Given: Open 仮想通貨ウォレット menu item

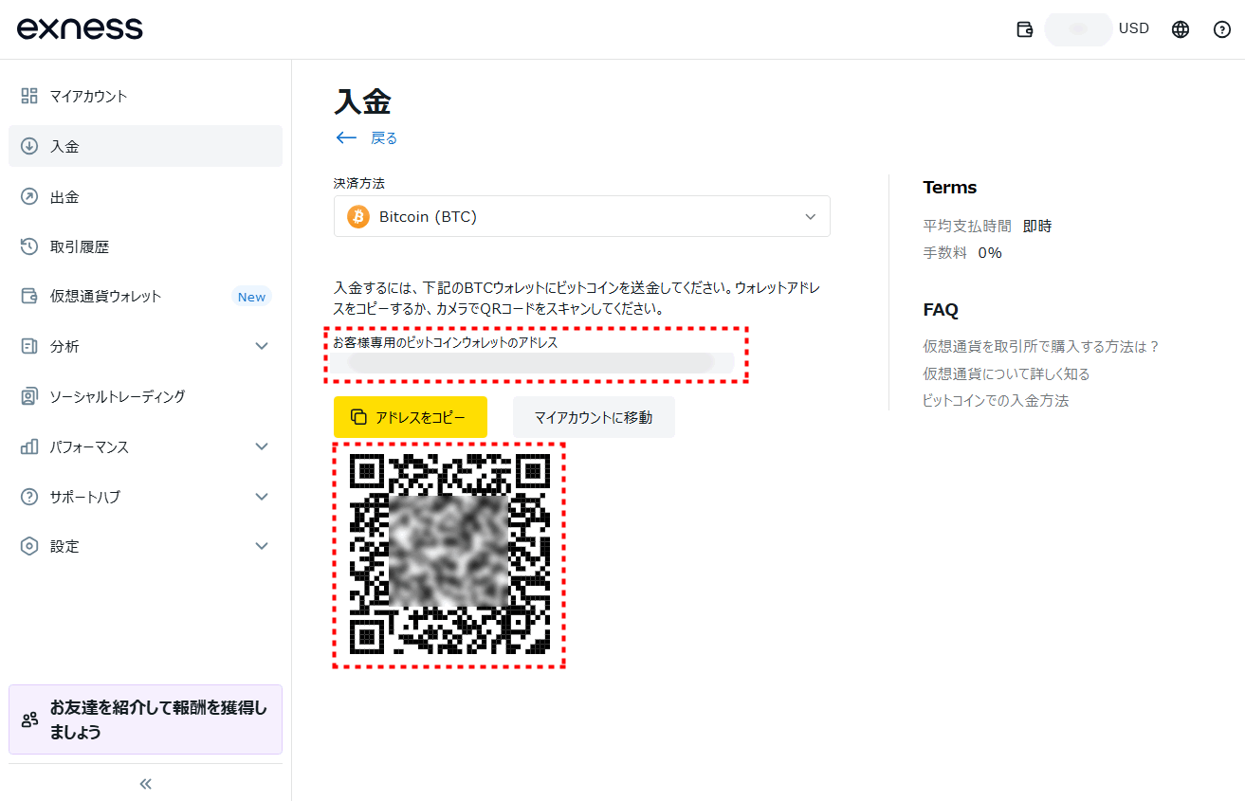Looking at the screenshot, I should [145, 296].
